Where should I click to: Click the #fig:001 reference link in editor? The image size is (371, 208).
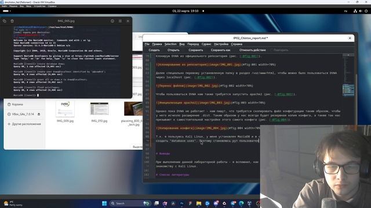coord(250,56)
